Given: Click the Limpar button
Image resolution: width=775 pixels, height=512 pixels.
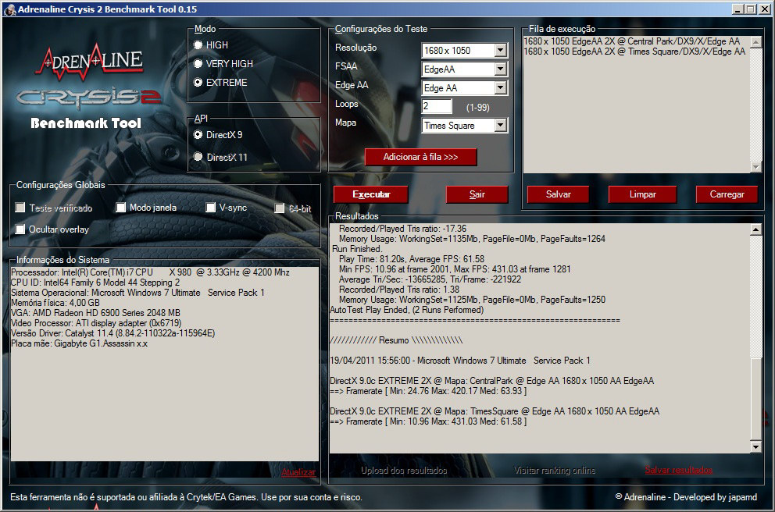Looking at the screenshot, I should click(642, 194).
